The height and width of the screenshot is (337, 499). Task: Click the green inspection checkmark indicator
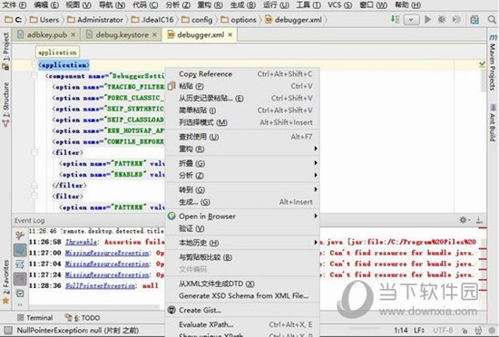[482, 65]
